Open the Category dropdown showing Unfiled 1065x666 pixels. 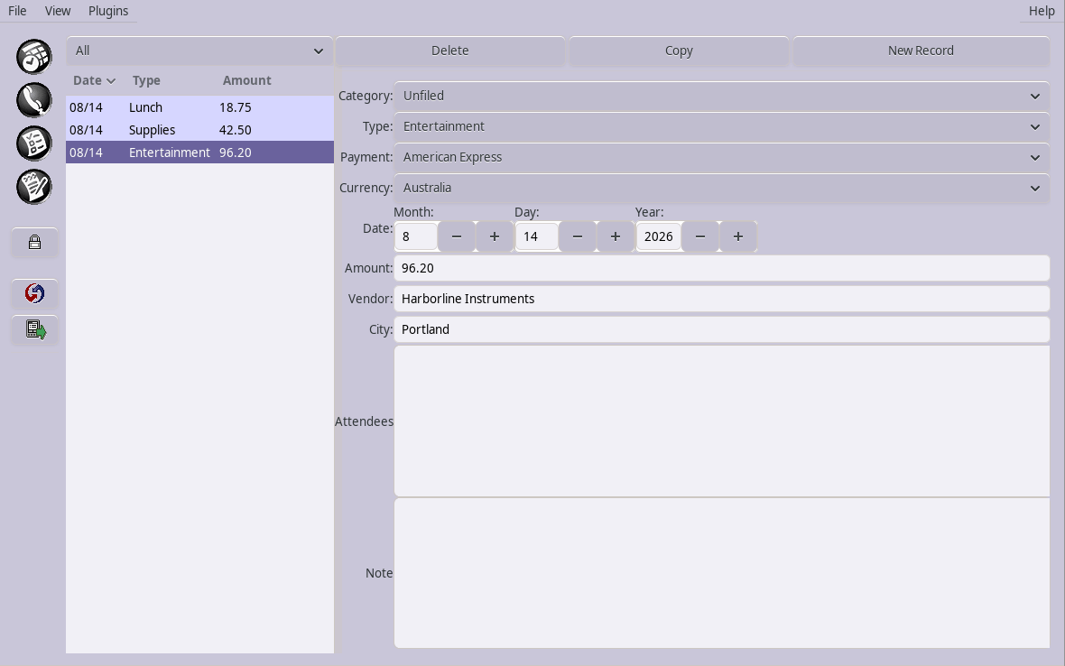(x=722, y=96)
